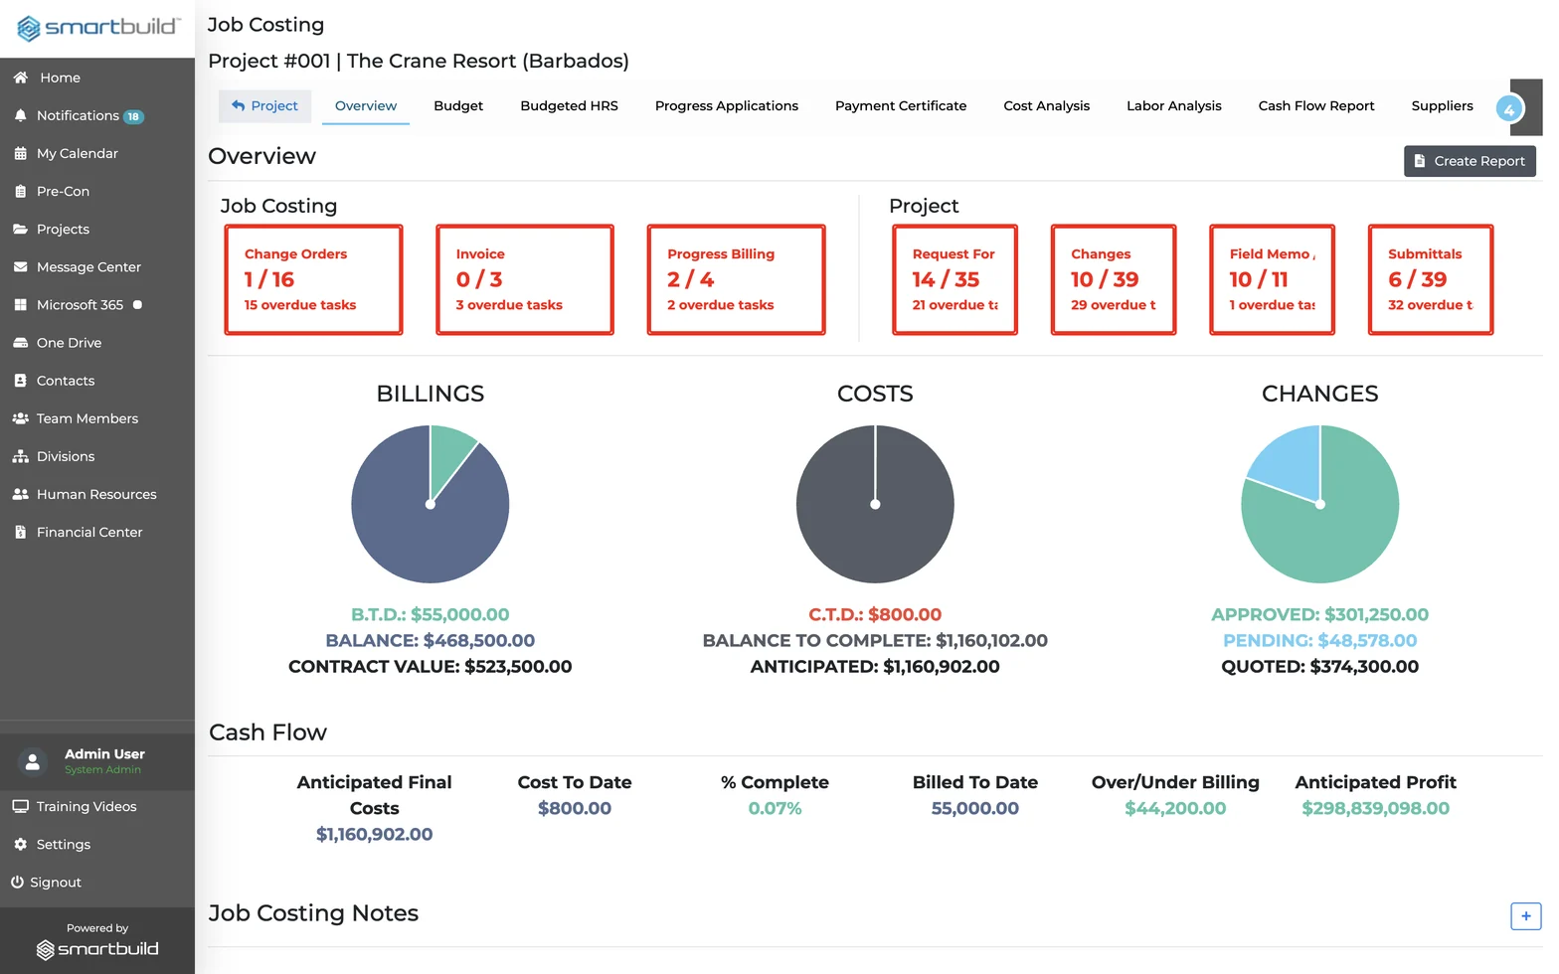Click the Training Videos monitor icon

point(20,806)
